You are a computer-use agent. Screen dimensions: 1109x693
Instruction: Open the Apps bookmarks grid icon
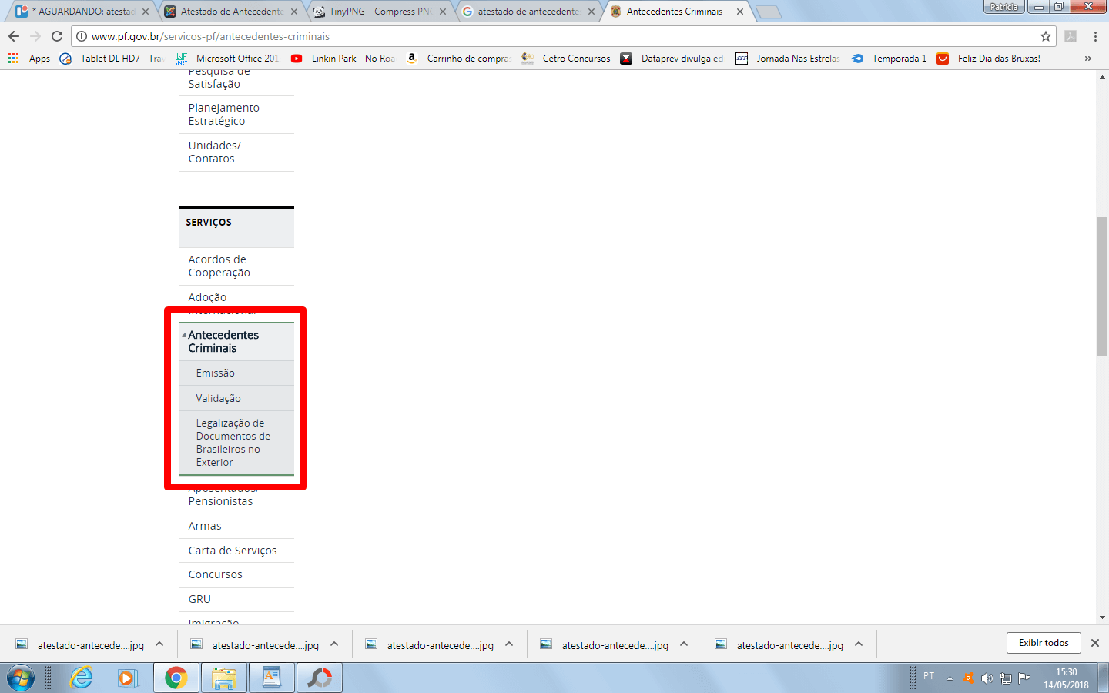13,59
